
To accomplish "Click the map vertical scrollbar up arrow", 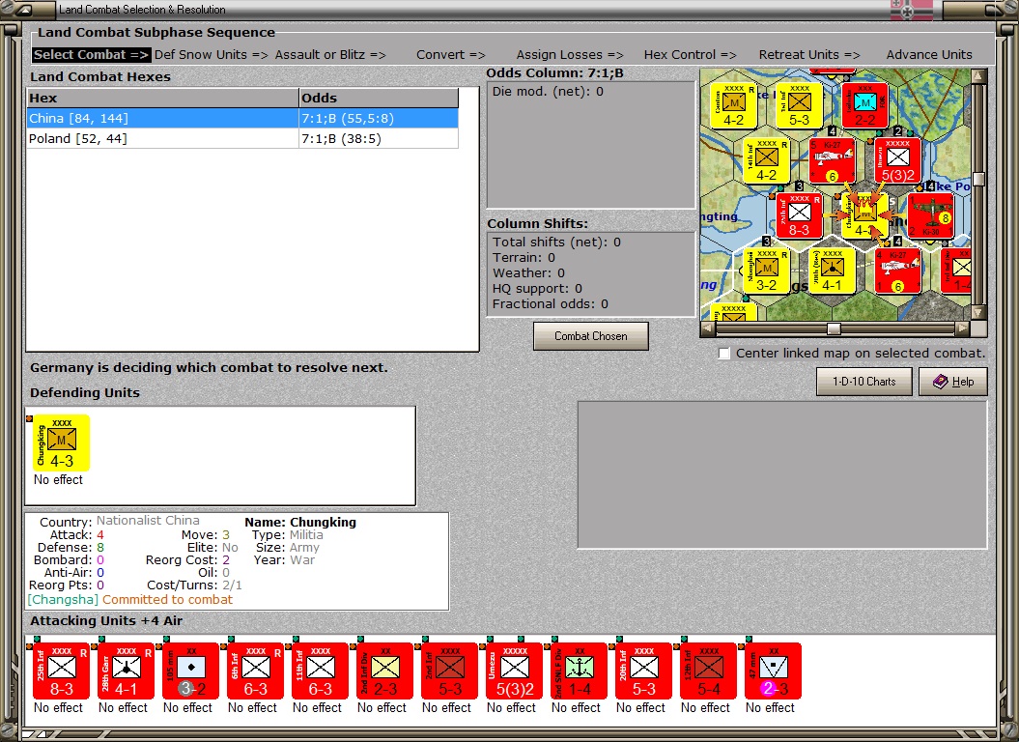I will click(978, 76).
